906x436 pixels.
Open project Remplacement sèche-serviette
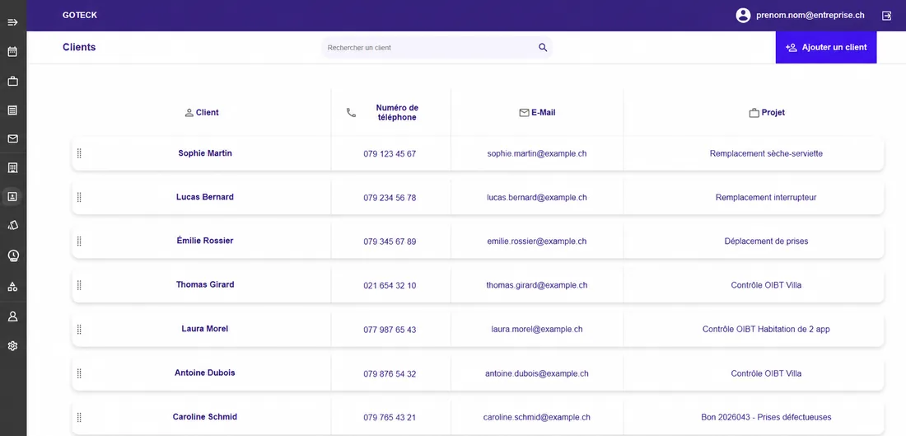click(x=766, y=154)
